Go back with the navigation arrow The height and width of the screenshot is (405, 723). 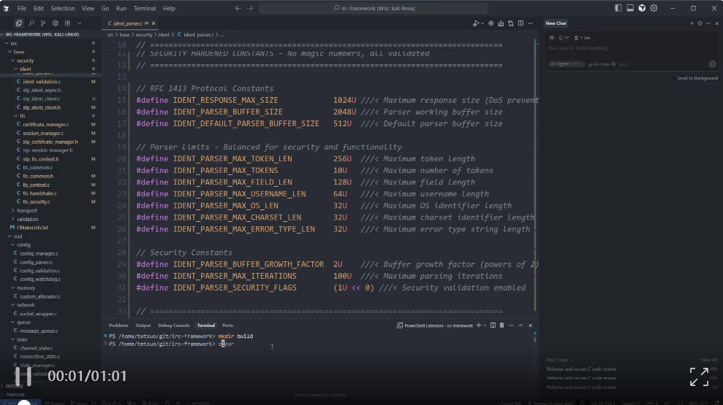tap(238, 8)
